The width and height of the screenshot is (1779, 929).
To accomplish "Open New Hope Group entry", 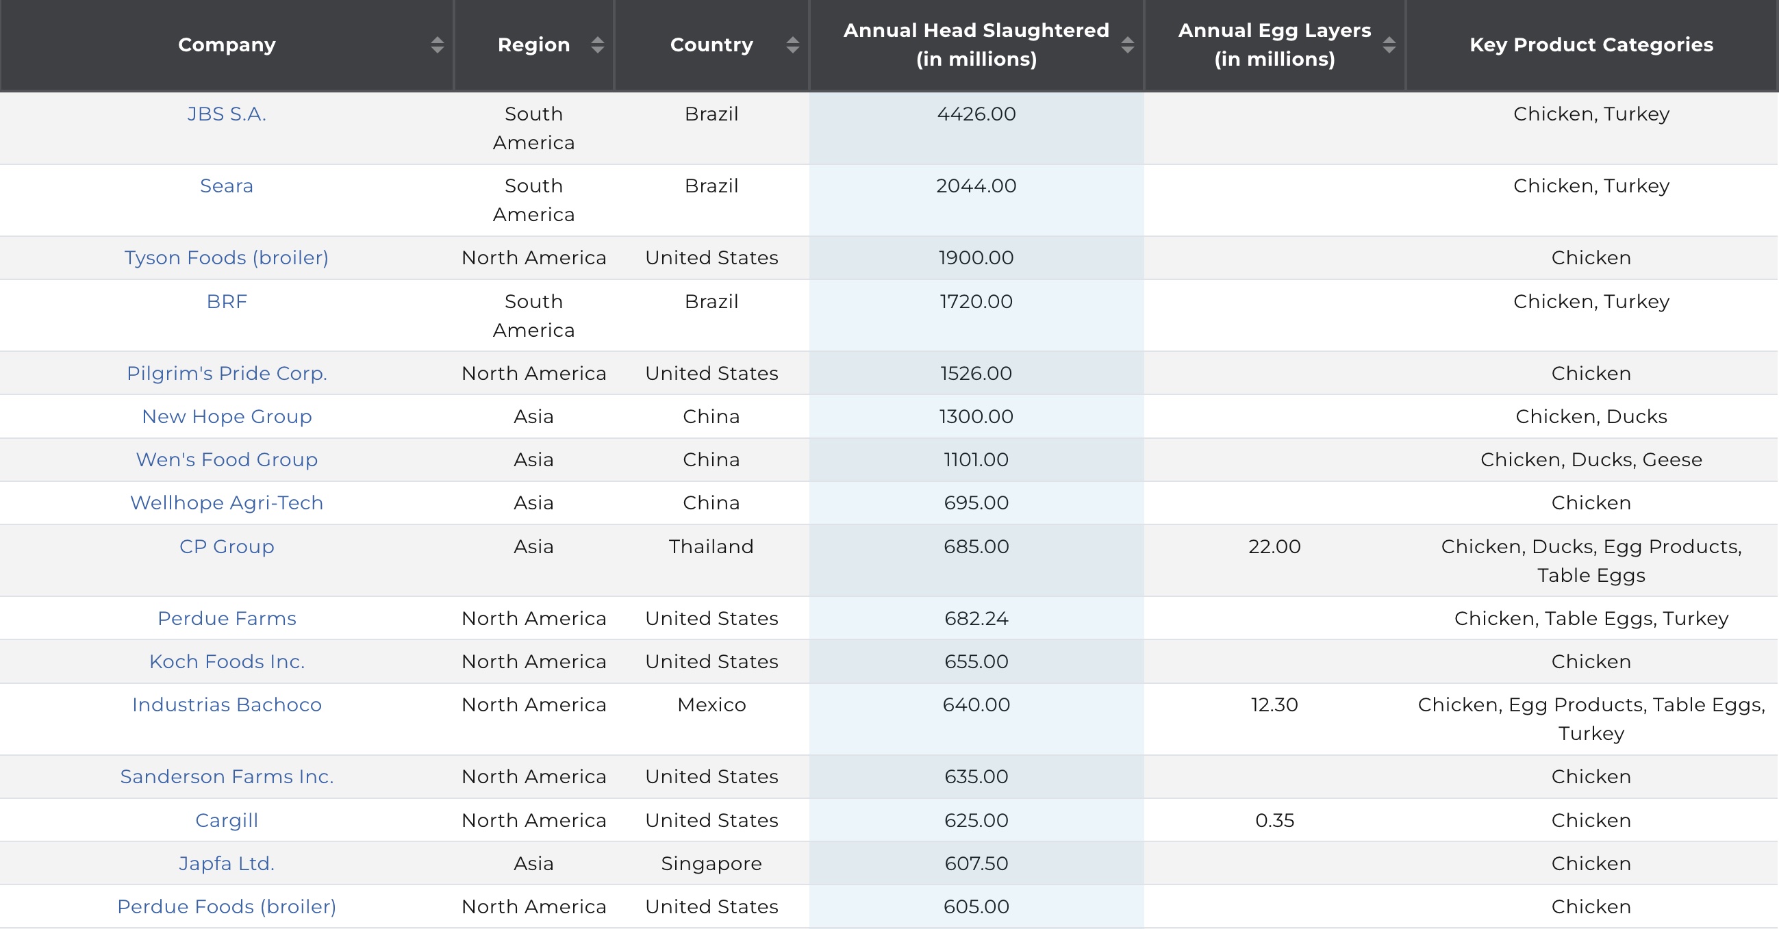I will pyautogui.click(x=227, y=416).
